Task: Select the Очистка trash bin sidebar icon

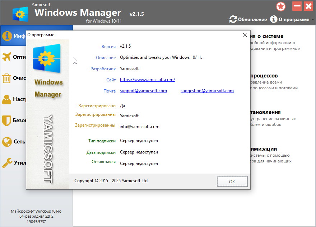Action: [x=7, y=78]
